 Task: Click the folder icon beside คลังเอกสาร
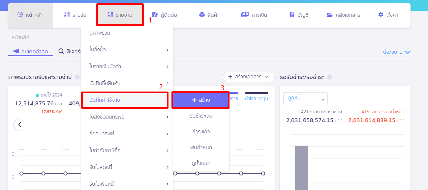click(330, 15)
